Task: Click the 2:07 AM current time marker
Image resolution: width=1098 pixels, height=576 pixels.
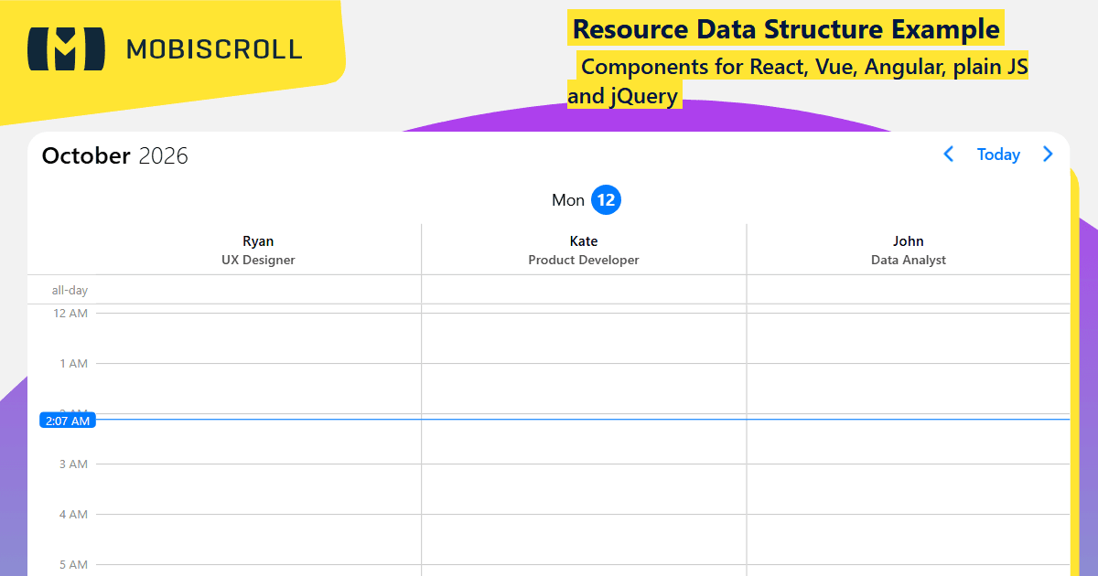Action: (68, 421)
